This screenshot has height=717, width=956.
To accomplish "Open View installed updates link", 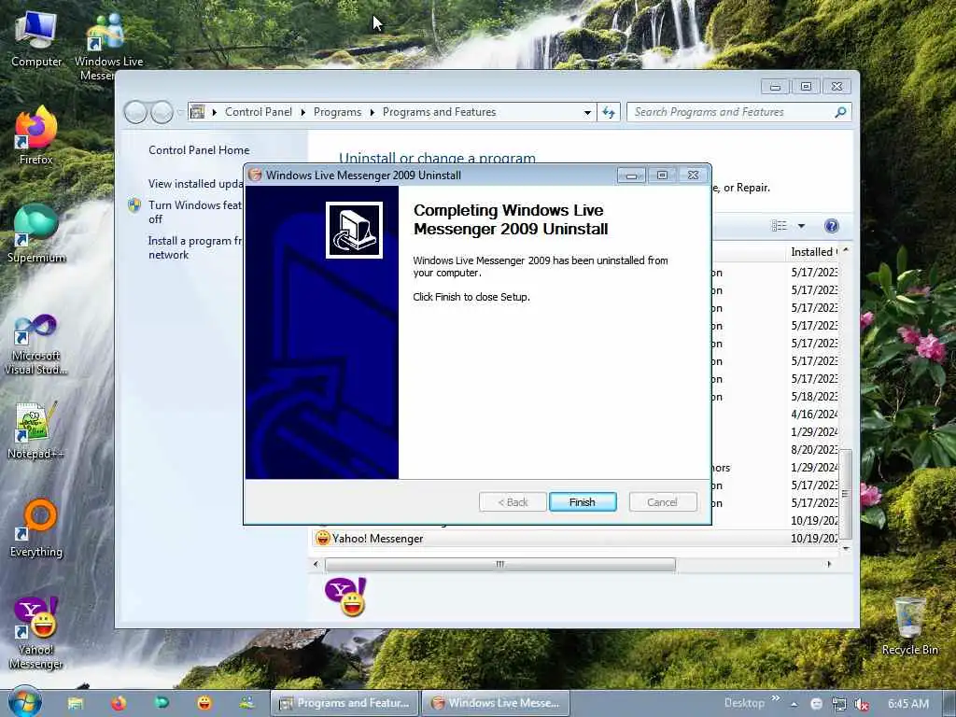I will pyautogui.click(x=196, y=184).
